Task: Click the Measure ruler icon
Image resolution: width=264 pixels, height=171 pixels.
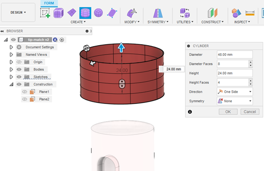Action: coord(250,13)
